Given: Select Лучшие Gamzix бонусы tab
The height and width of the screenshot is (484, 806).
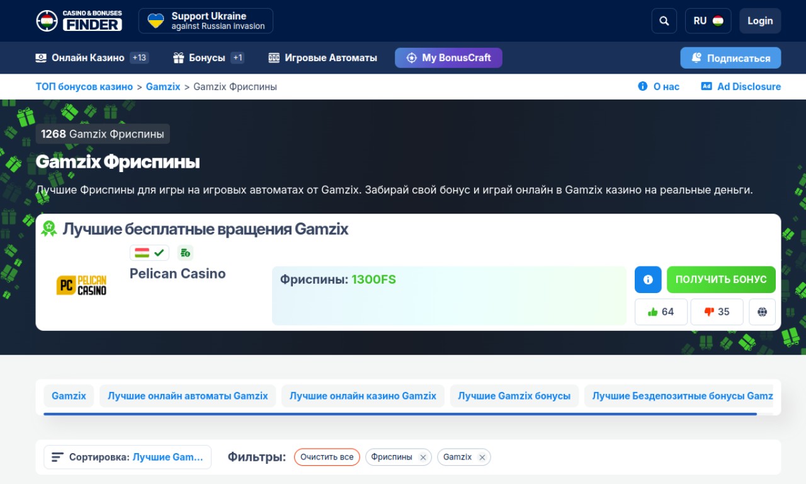Looking at the screenshot, I should tap(514, 396).
